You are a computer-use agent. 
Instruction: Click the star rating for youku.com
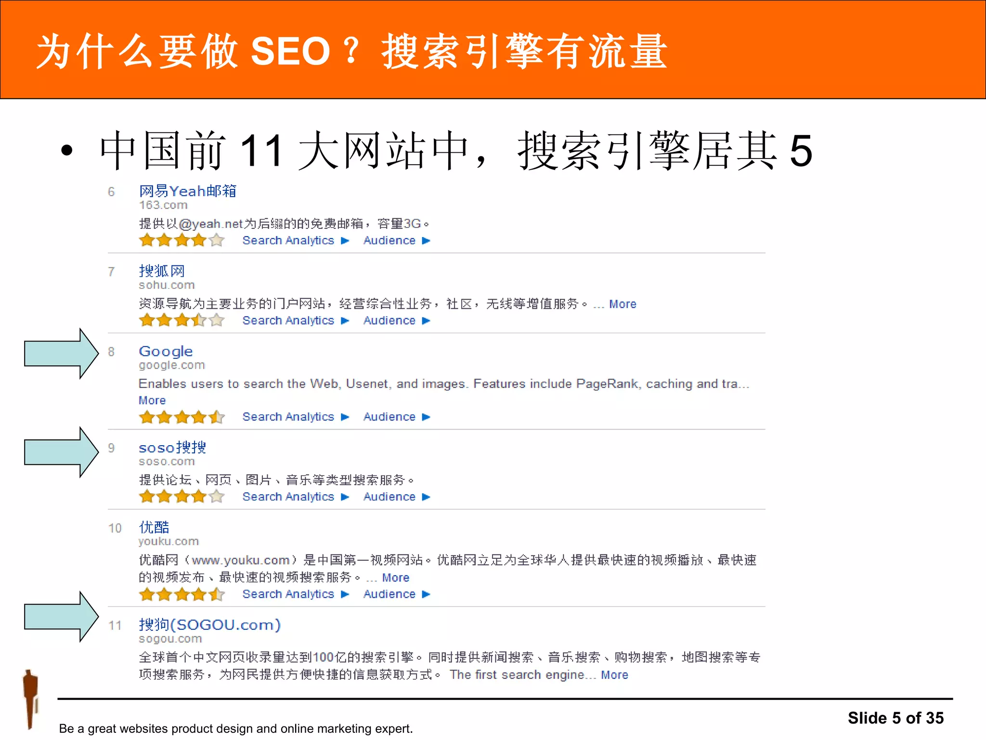[x=182, y=594]
